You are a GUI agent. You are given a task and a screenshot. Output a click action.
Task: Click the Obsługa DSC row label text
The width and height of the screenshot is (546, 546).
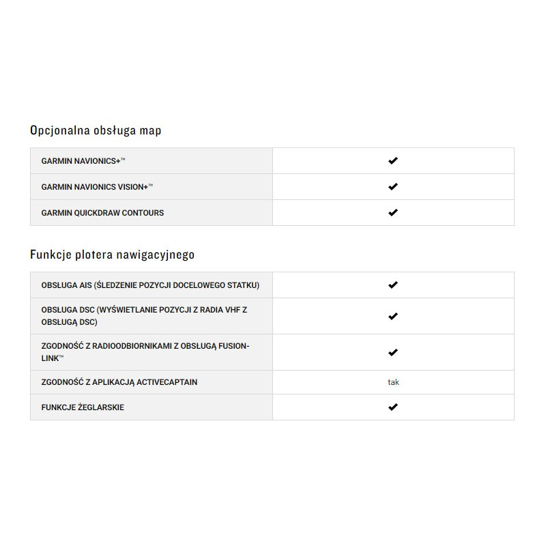143,316
